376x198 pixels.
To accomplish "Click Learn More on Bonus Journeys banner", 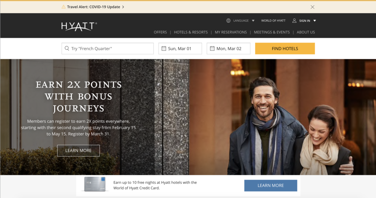I will pyautogui.click(x=79, y=151).
